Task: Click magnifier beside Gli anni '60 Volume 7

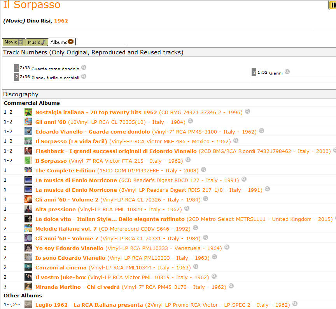Action: click(x=205, y=237)
